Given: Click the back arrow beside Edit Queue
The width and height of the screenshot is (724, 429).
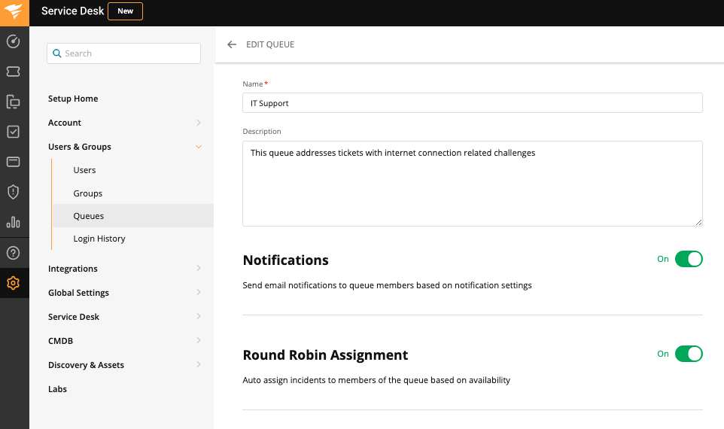Looking at the screenshot, I should (x=232, y=44).
